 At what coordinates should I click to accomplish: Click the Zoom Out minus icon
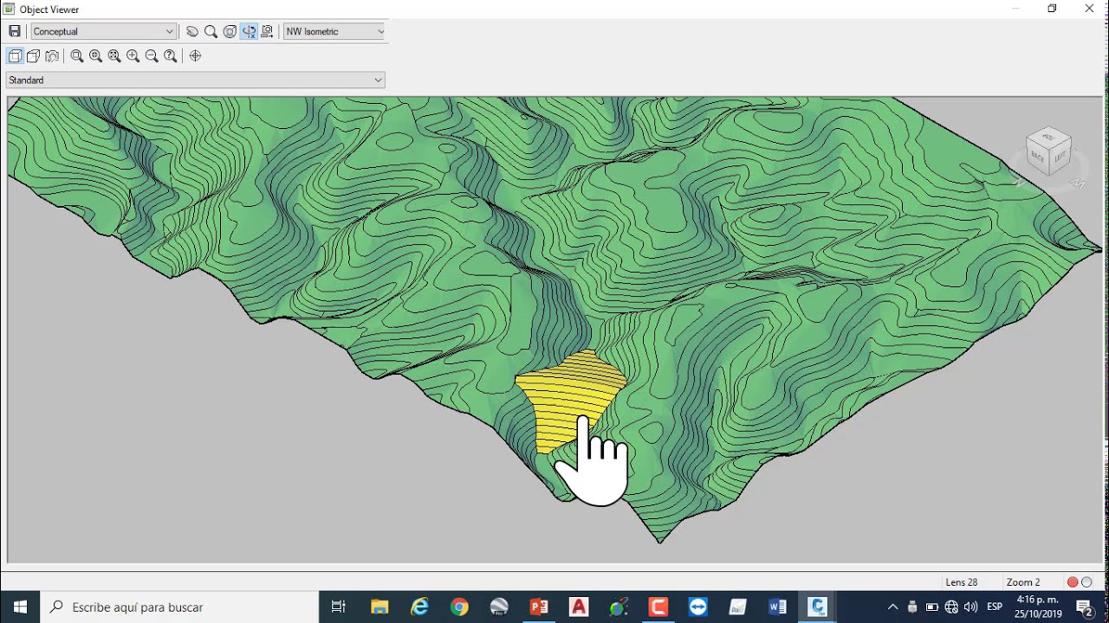[x=152, y=55]
